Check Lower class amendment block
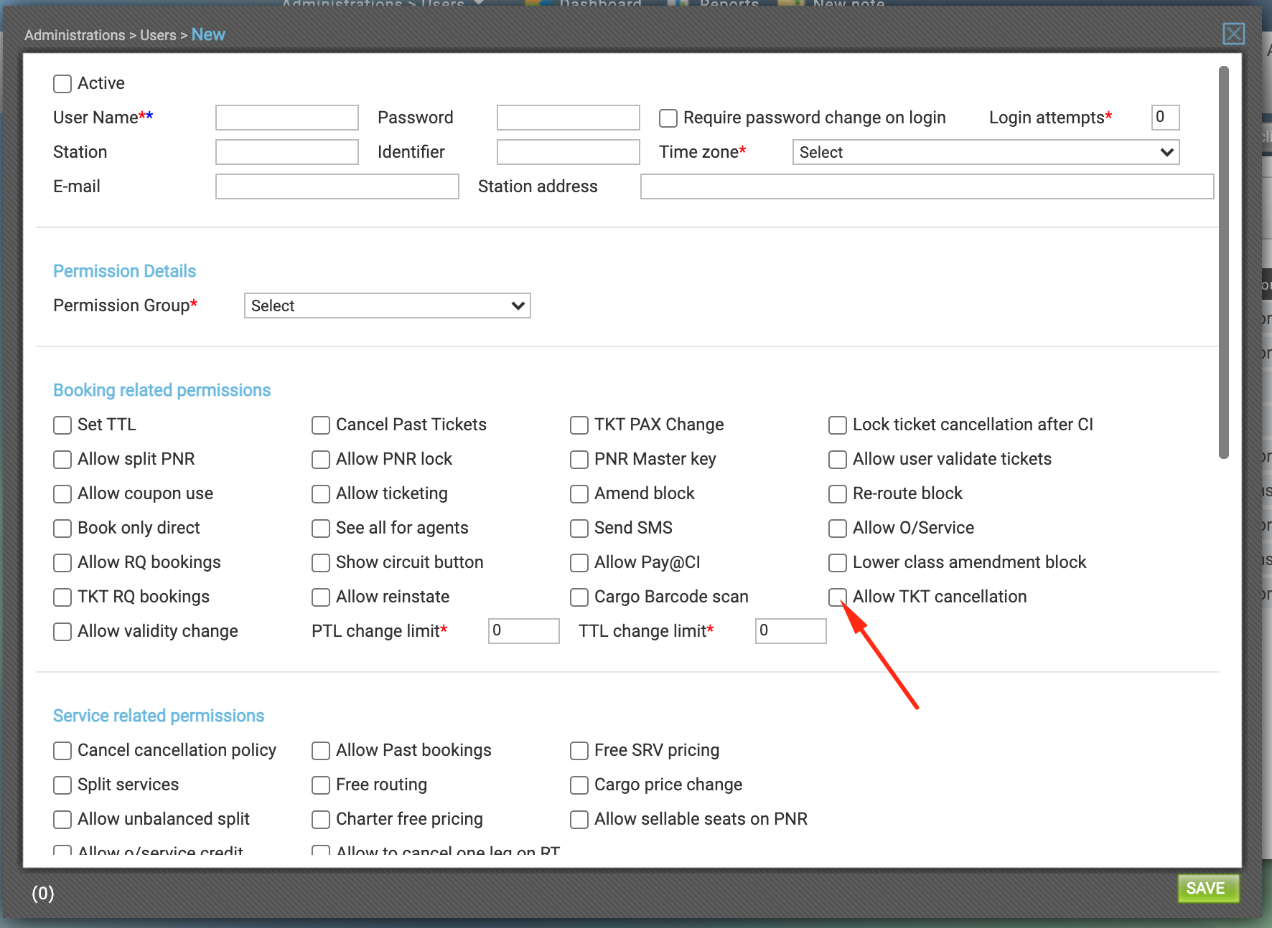 (838, 563)
